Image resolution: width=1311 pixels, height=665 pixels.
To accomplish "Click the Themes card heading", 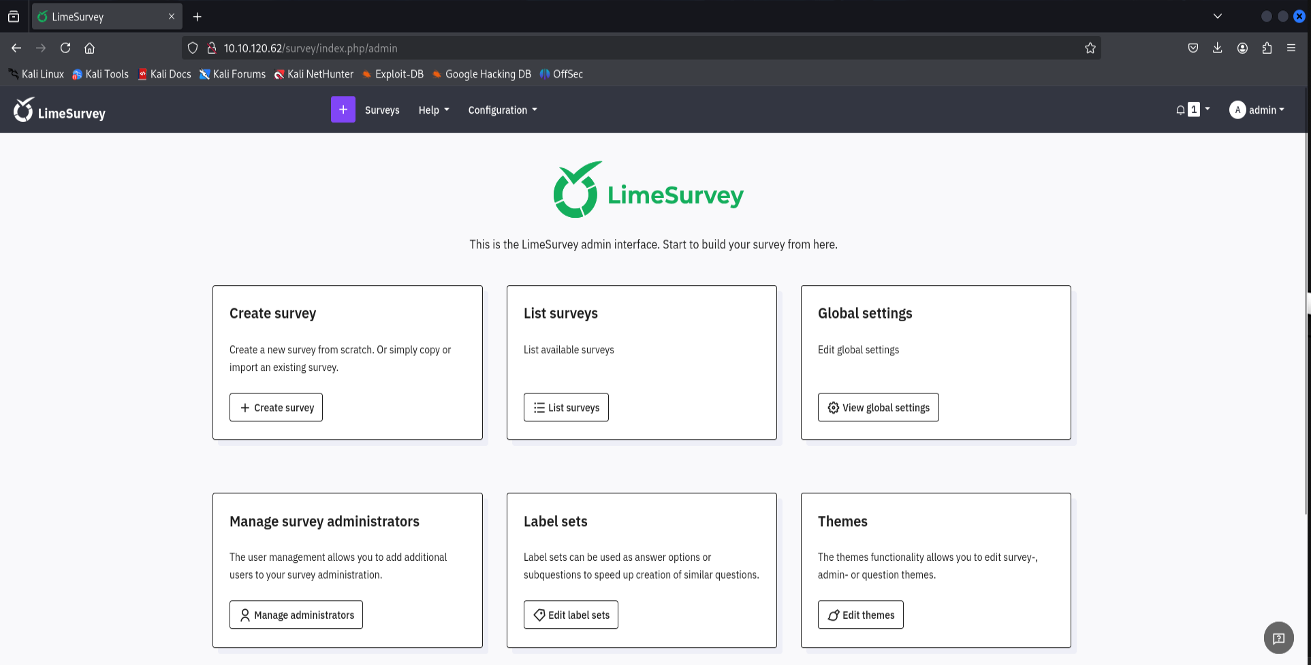I will 842,521.
